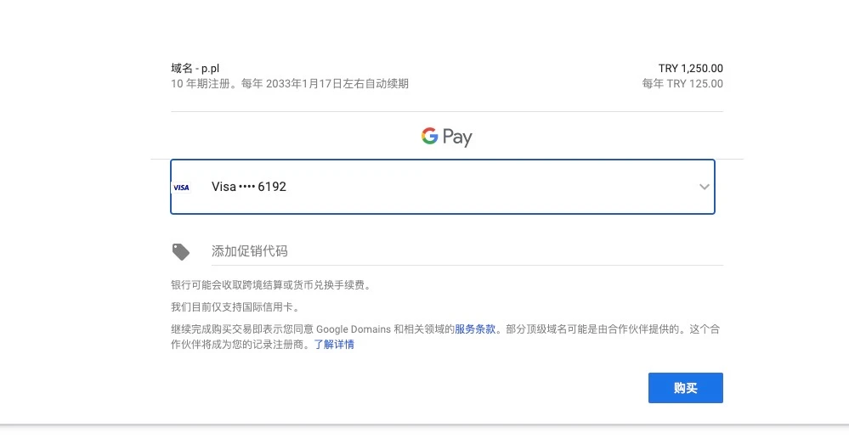This screenshot has width=849, height=438.
Task: Click the 2033年1月17日 auto-renewal date text
Action: [x=304, y=84]
